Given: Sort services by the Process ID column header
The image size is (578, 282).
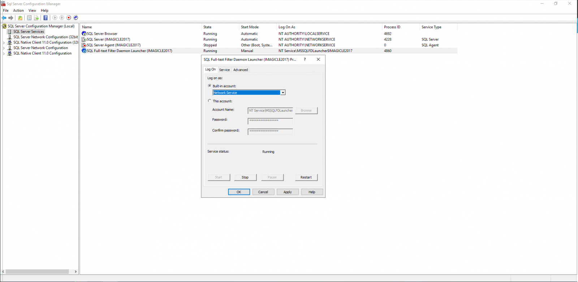Looking at the screenshot, I should point(392,27).
